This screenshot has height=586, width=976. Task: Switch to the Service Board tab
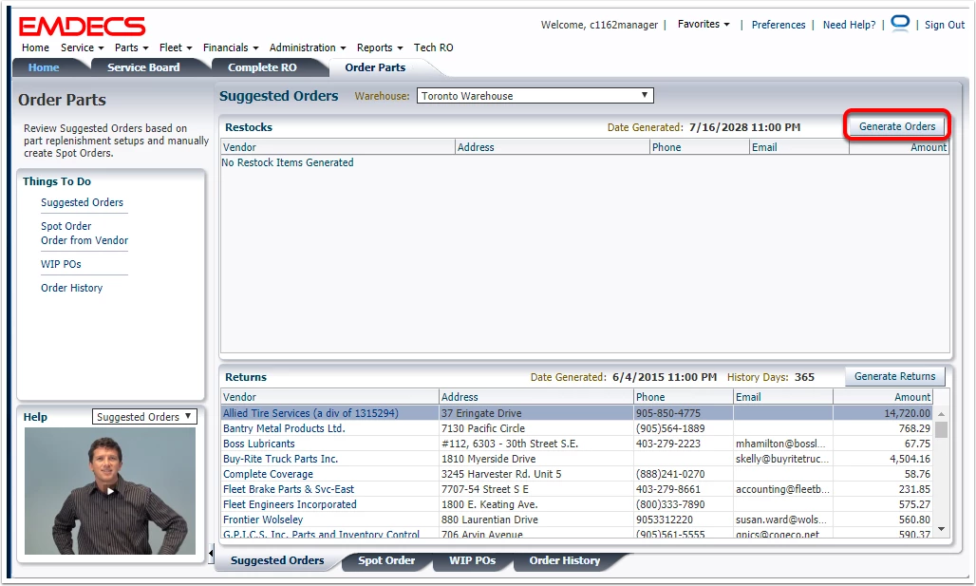[x=143, y=67]
